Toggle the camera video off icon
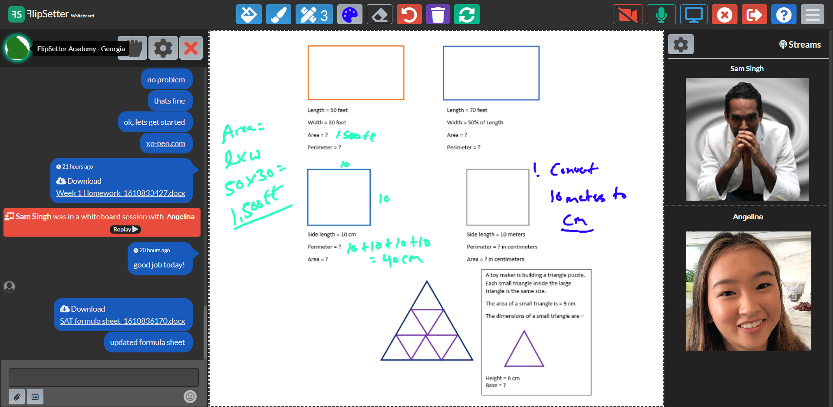 627,14
